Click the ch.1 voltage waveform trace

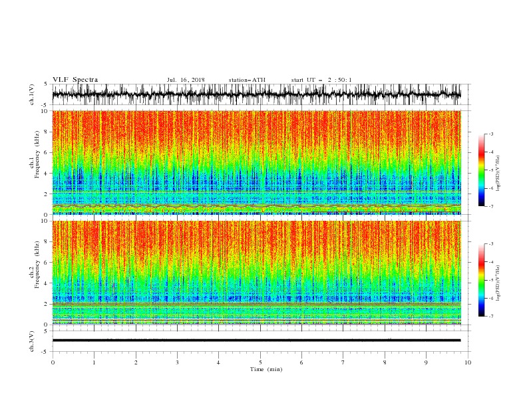click(256, 94)
